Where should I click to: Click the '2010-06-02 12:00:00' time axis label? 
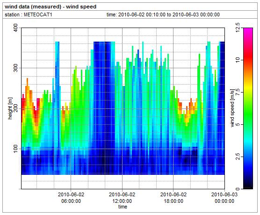coord(122,198)
